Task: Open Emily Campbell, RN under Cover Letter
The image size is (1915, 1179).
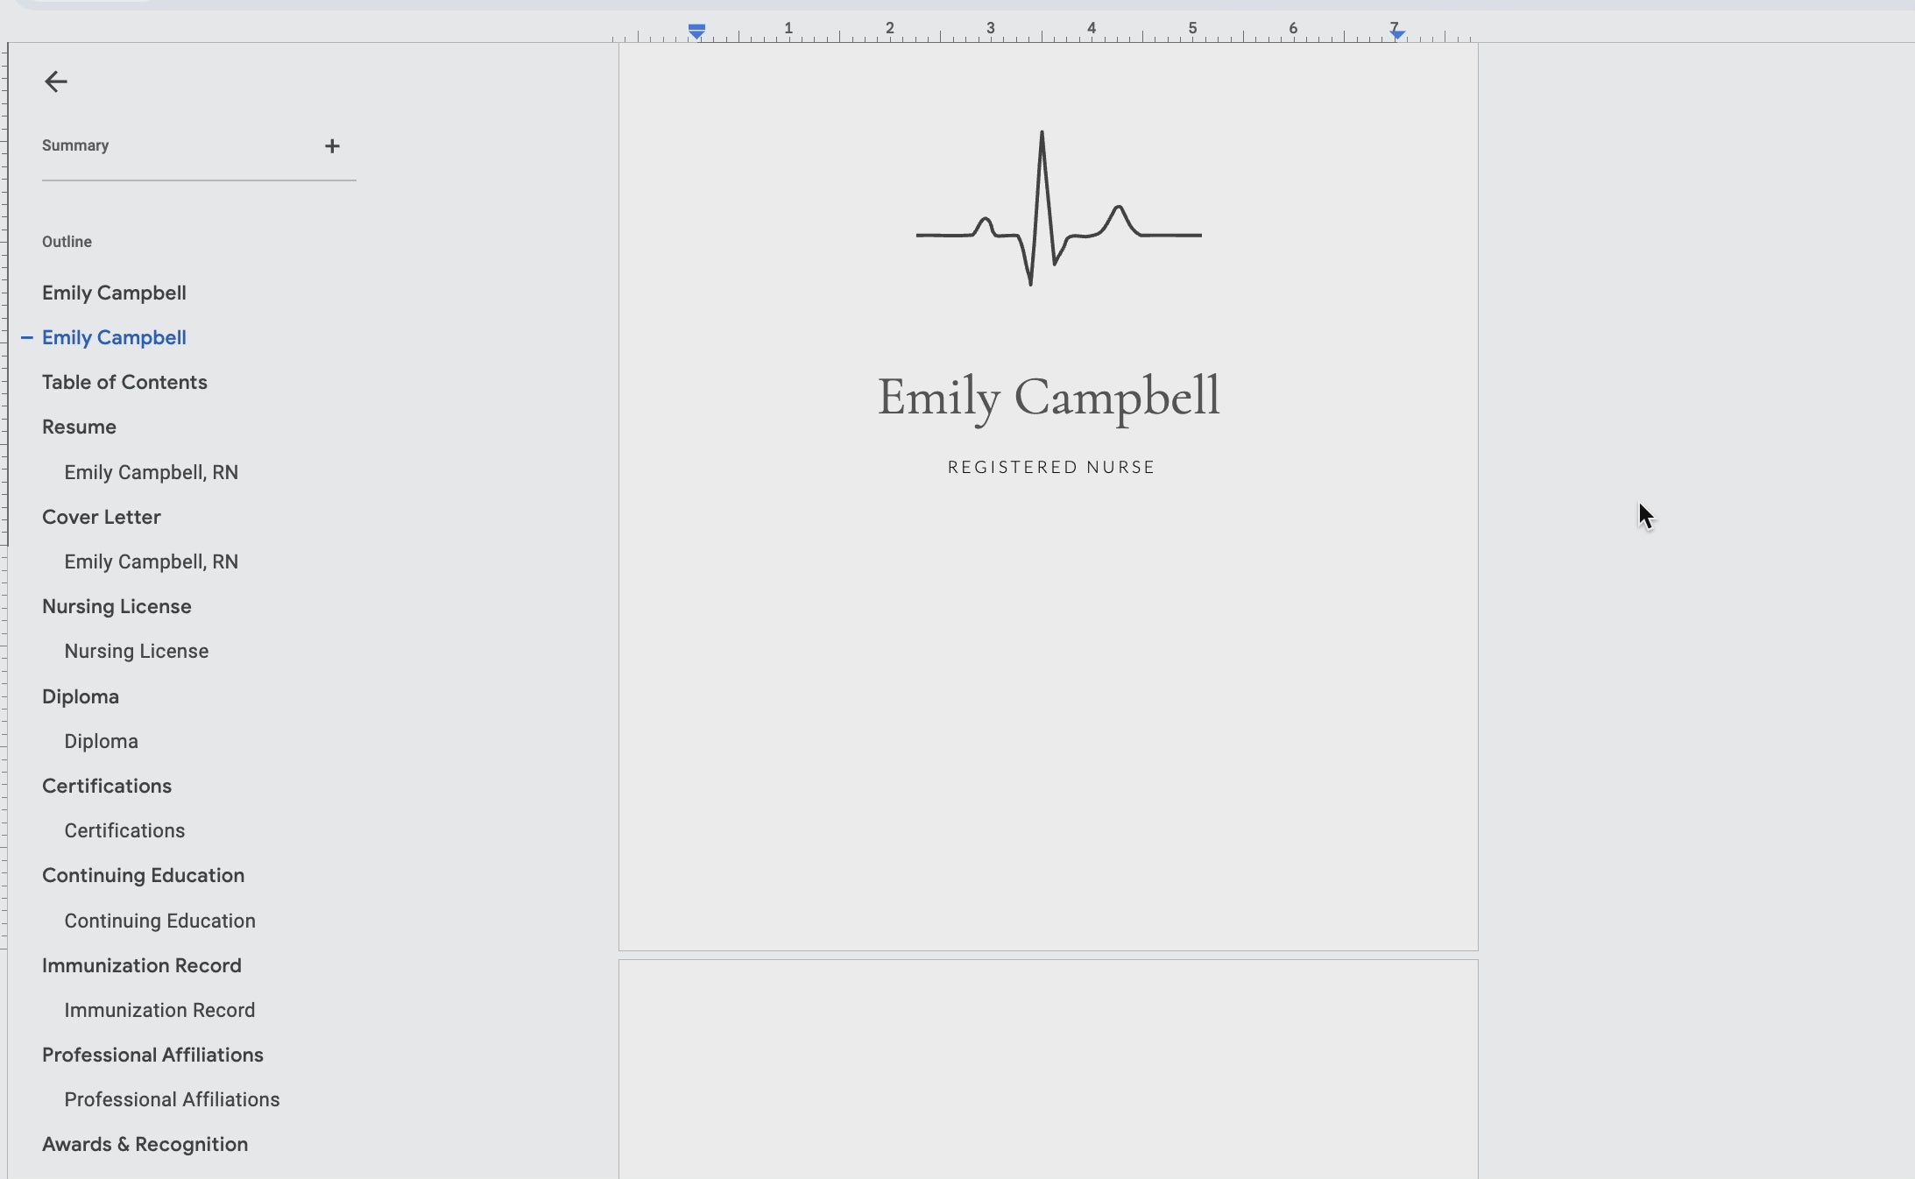Action: point(151,561)
